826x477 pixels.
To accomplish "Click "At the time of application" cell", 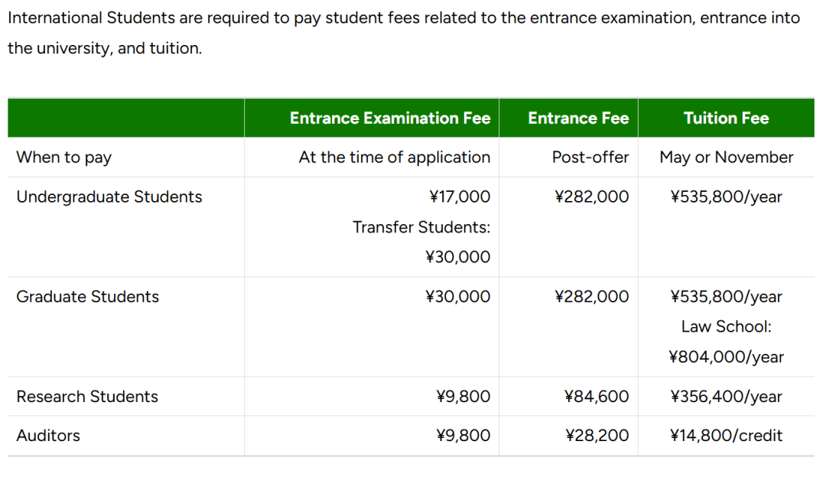I will coord(395,157).
